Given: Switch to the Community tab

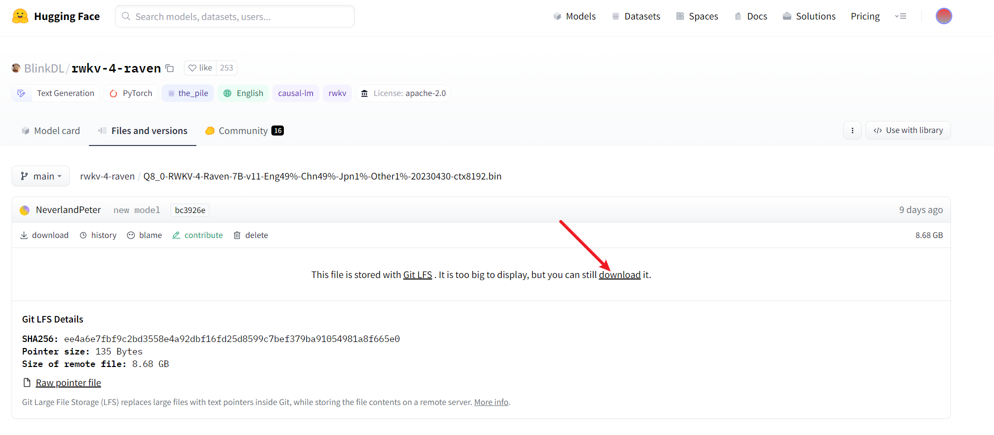Looking at the screenshot, I should pos(244,131).
